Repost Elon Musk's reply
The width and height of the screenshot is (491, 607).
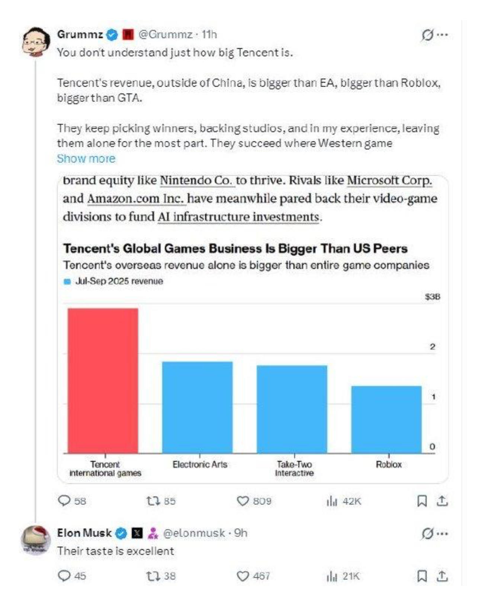[153, 576]
